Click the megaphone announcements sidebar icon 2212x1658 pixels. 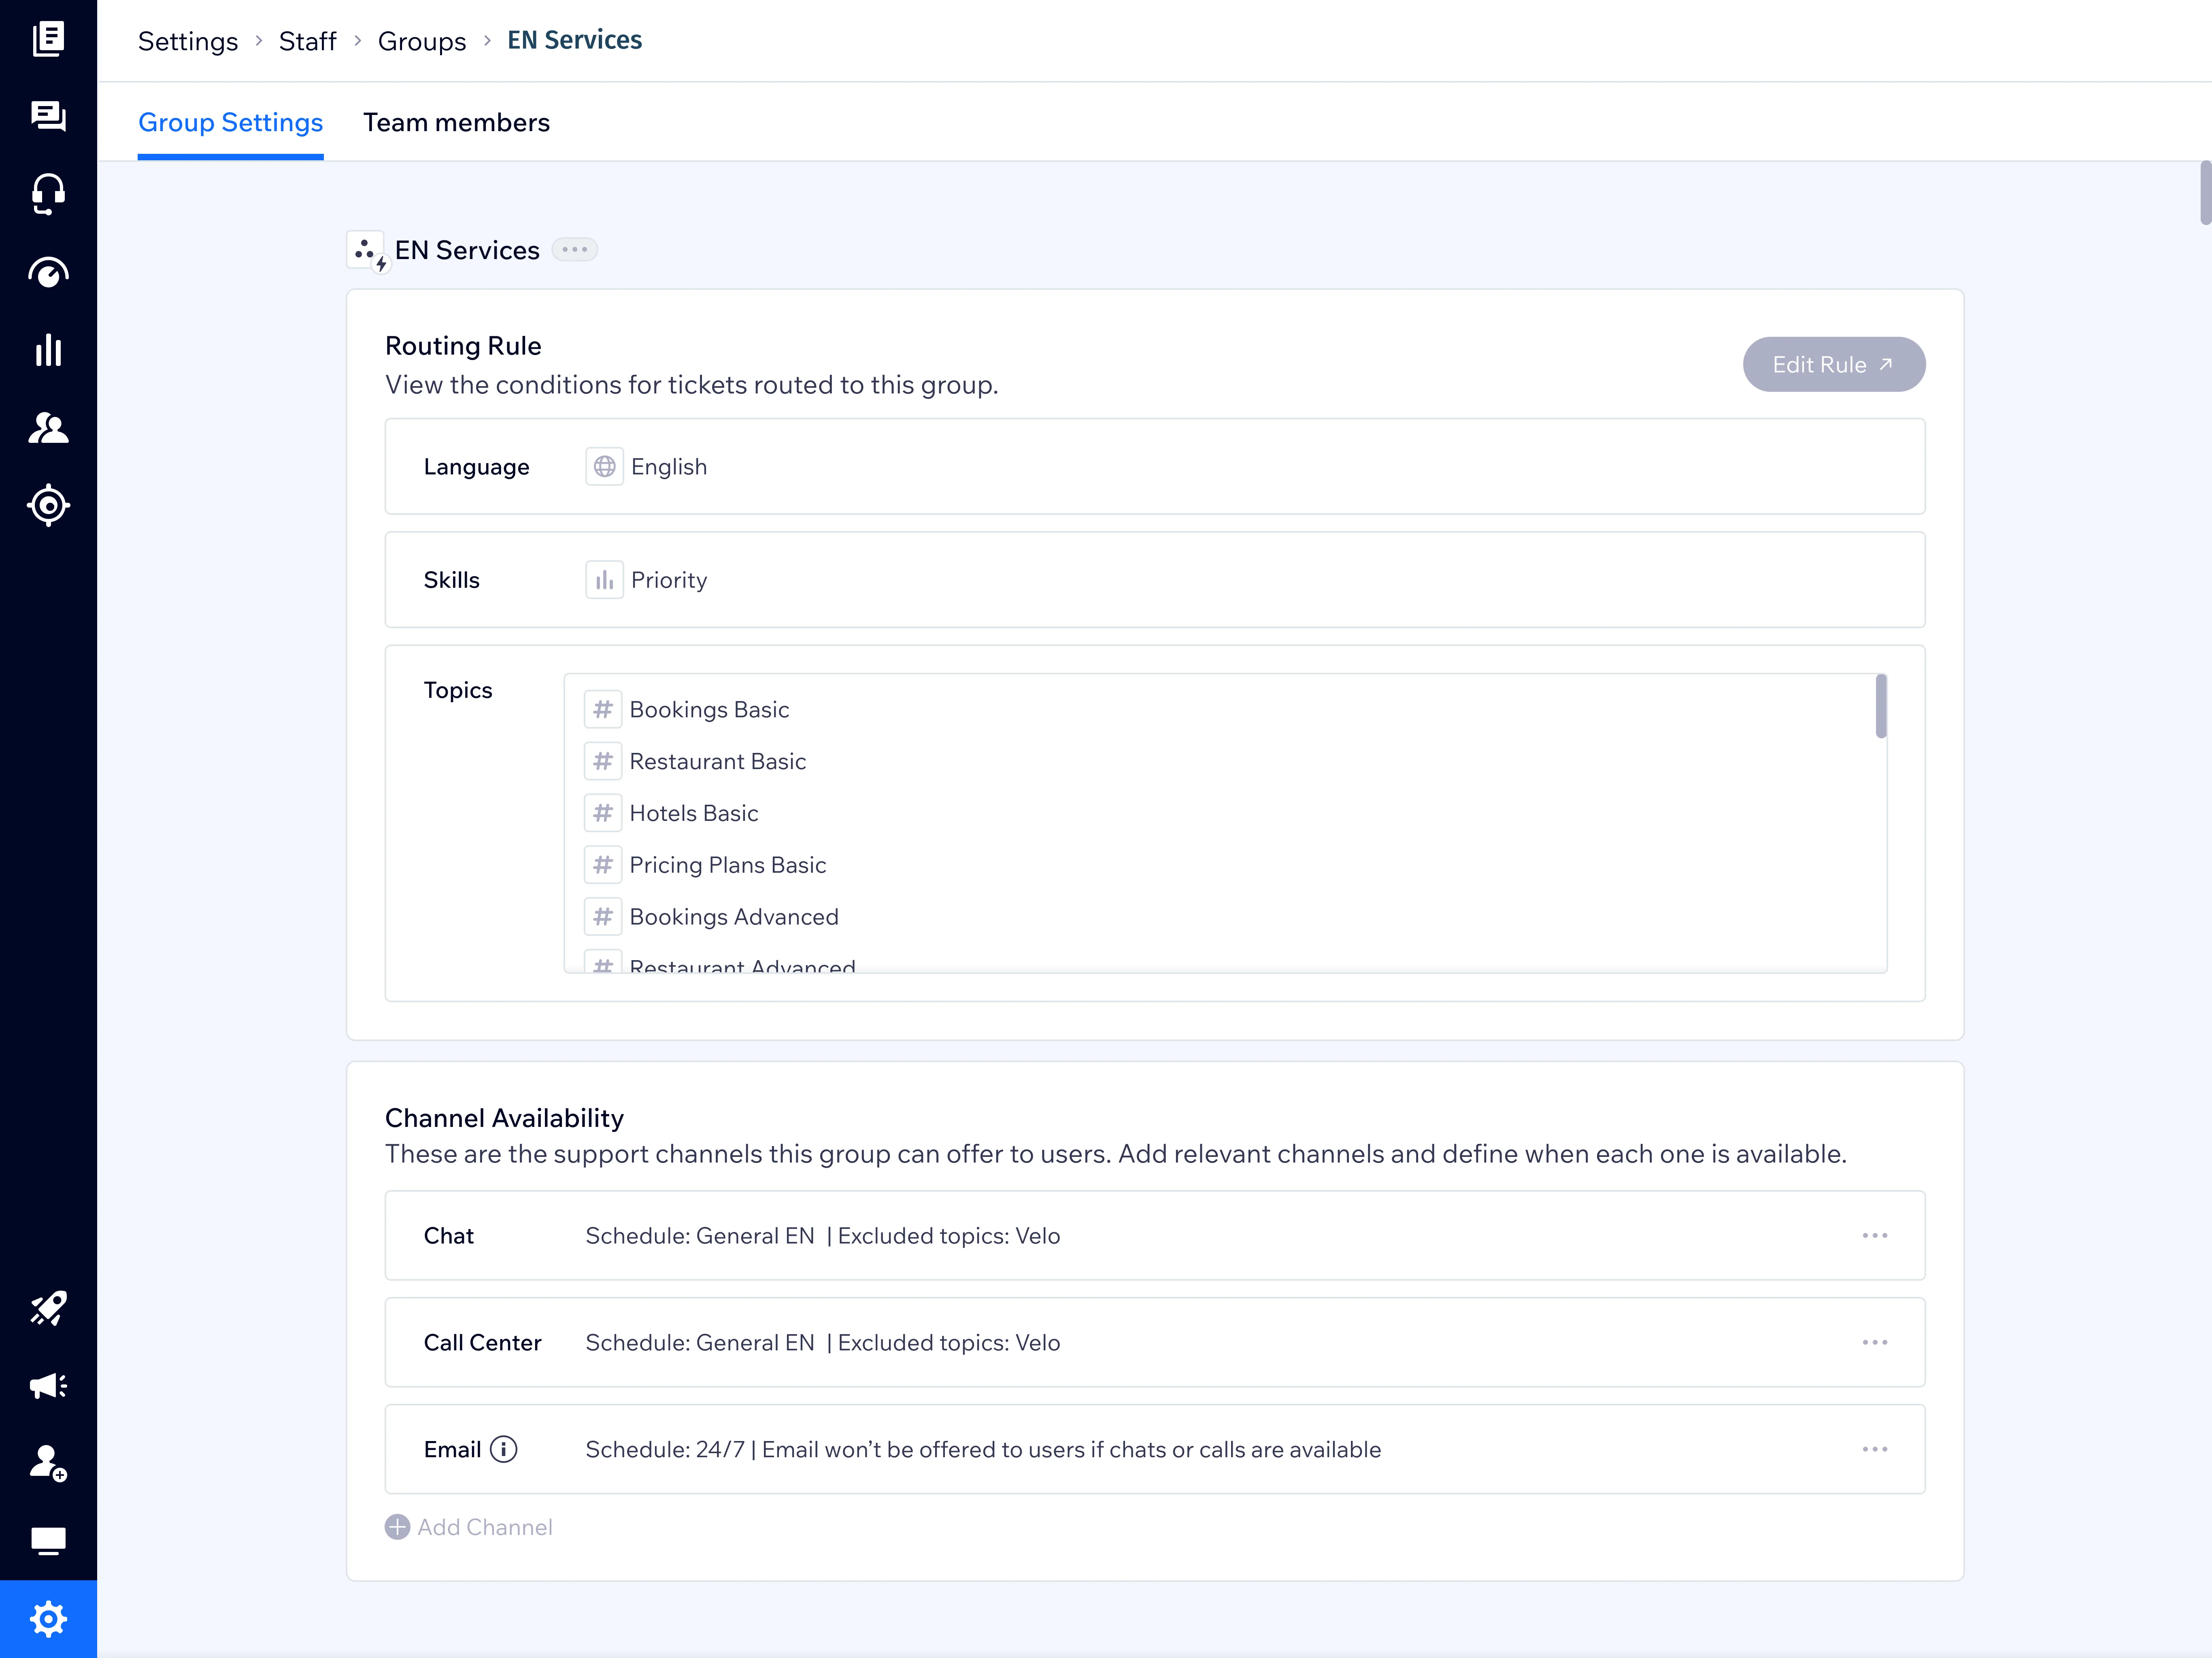(48, 1386)
